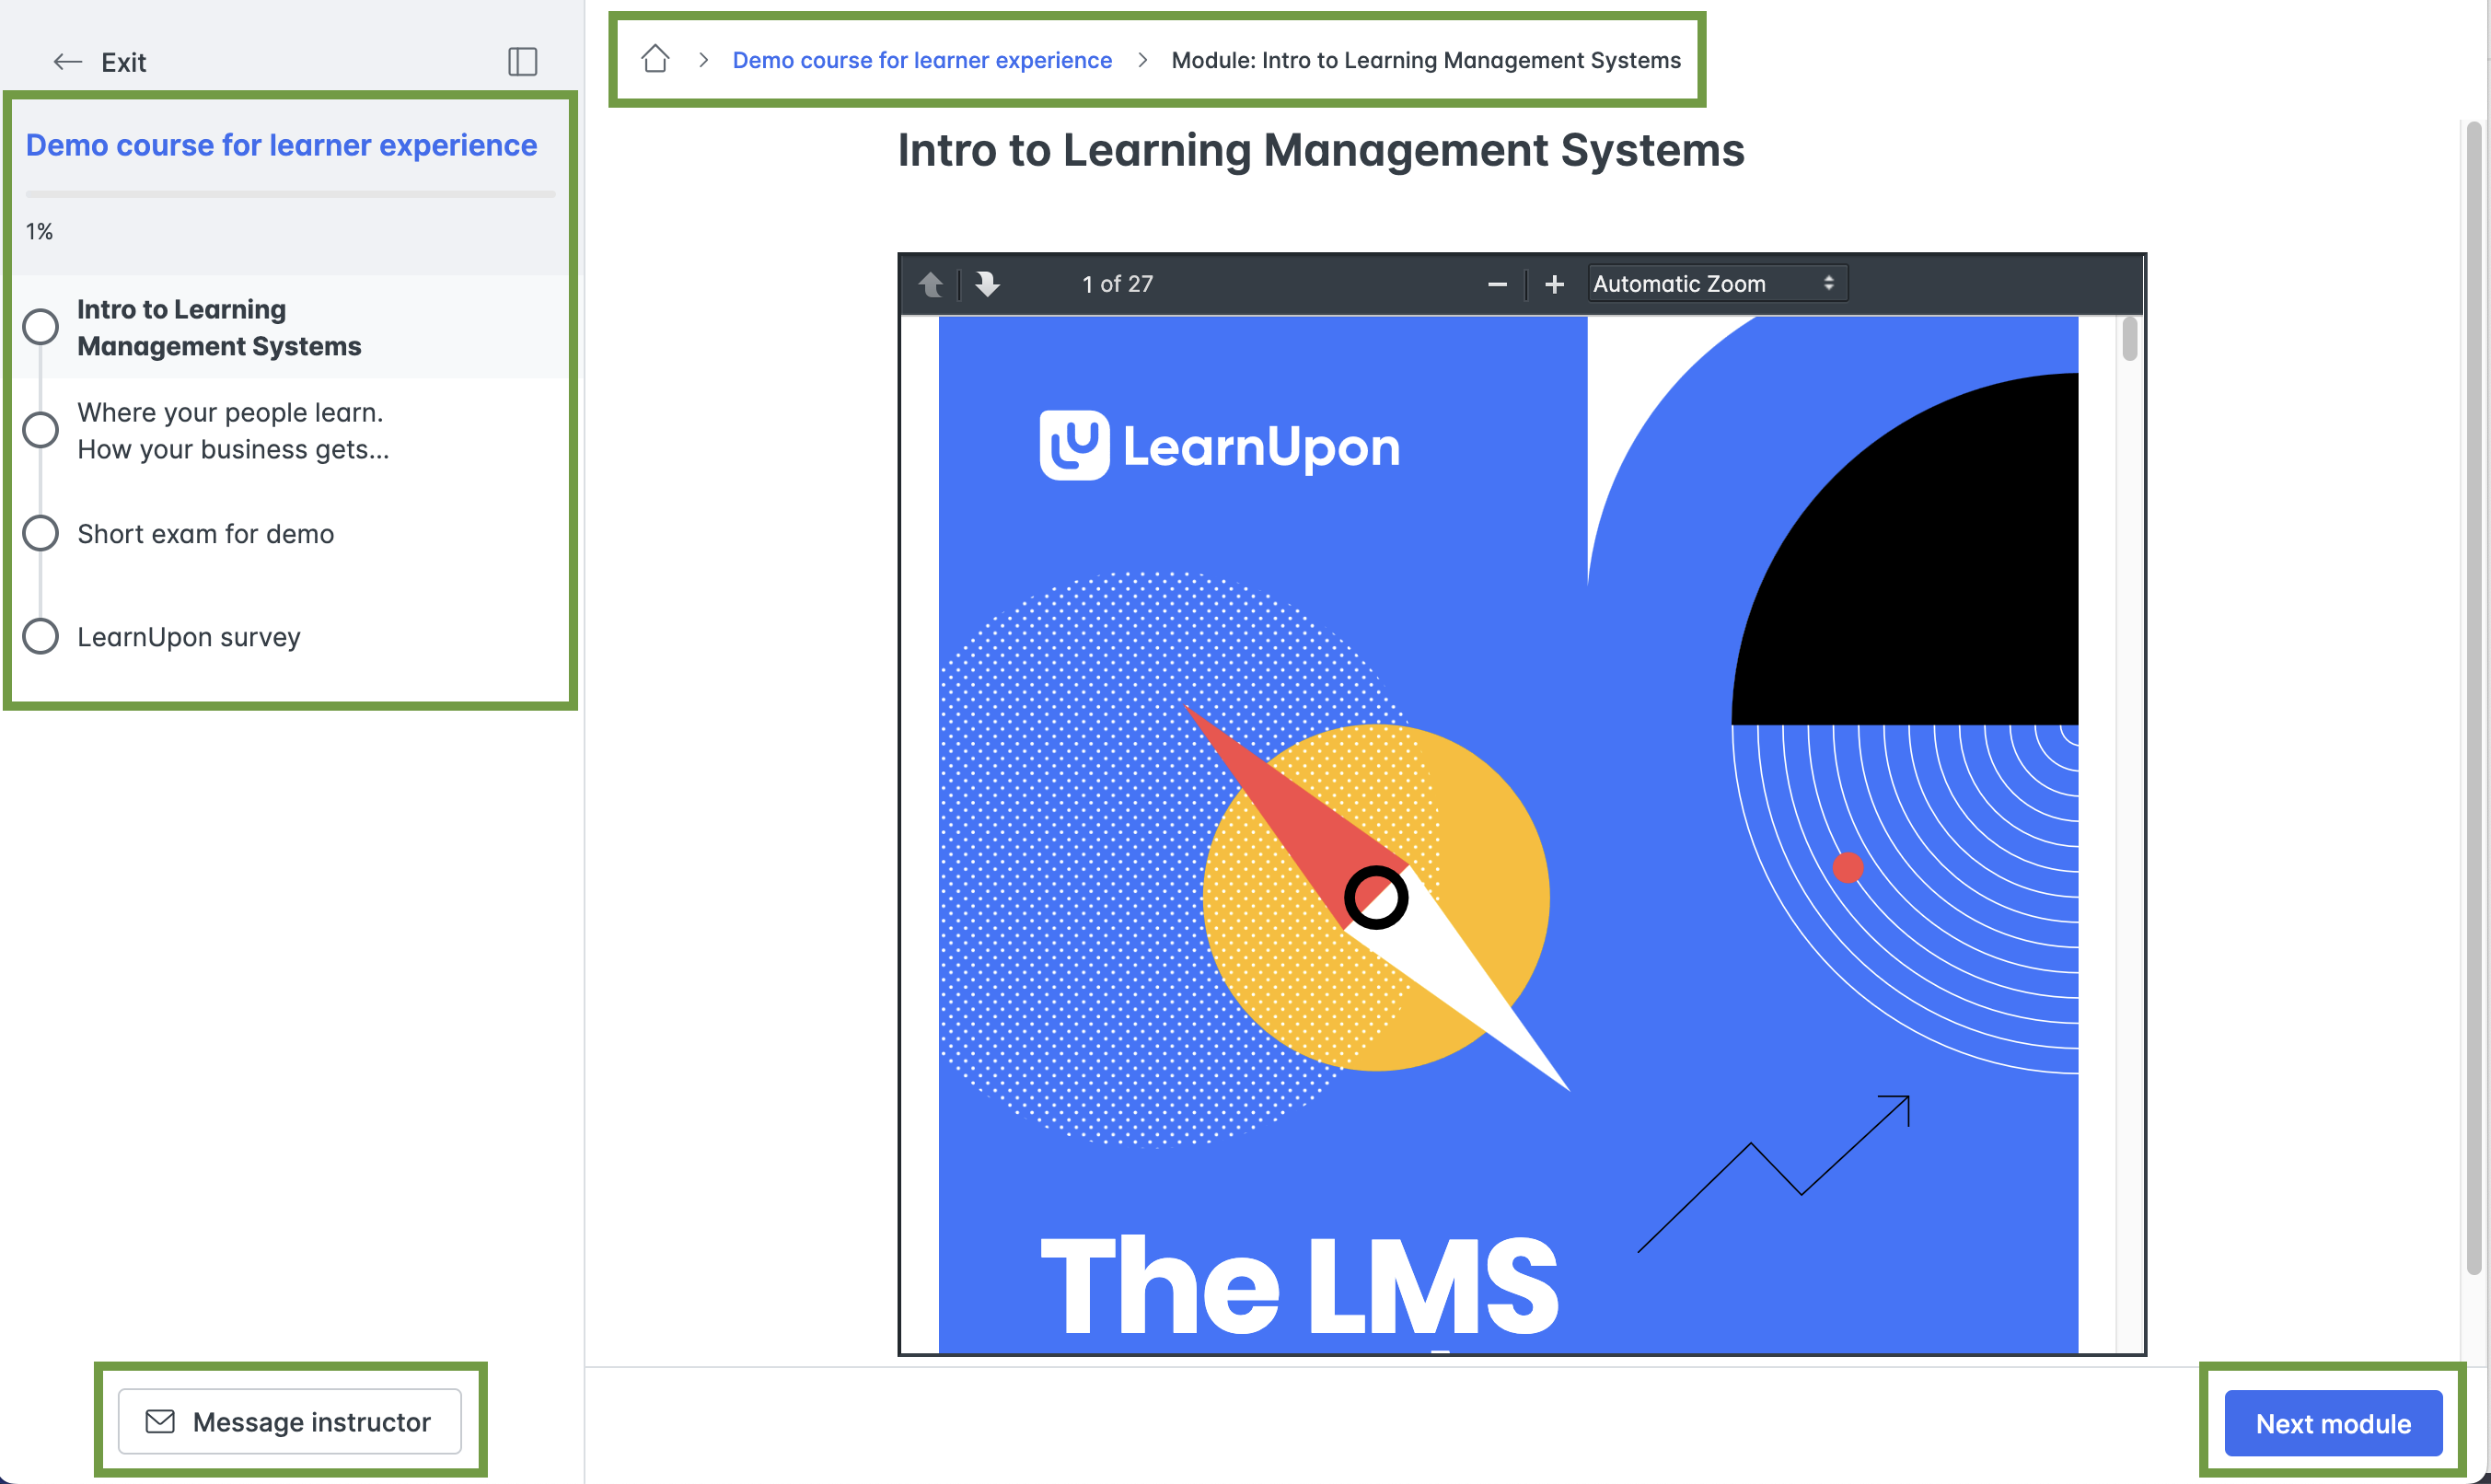
Task: Open Demo course for learner experience breadcrumb link
Action: (921, 59)
